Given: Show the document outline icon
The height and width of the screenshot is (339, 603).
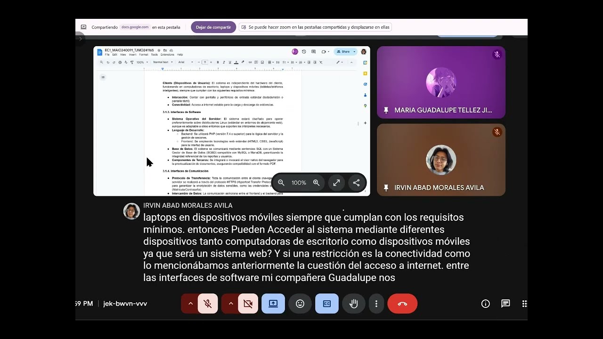Looking at the screenshot, I should click(103, 77).
